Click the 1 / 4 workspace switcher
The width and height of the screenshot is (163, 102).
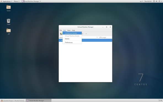click(160, 101)
